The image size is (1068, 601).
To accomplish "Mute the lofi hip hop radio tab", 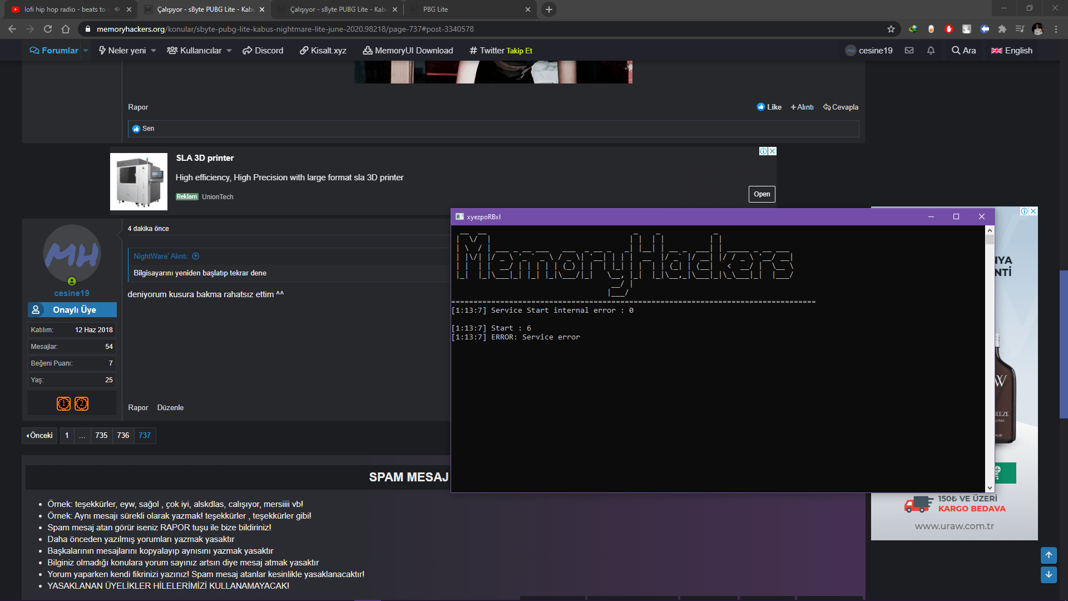I will 117,9.
